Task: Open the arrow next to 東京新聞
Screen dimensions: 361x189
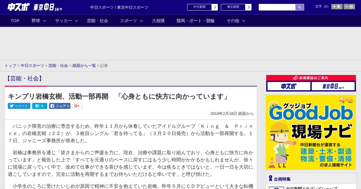Action: click(x=248, y=7)
